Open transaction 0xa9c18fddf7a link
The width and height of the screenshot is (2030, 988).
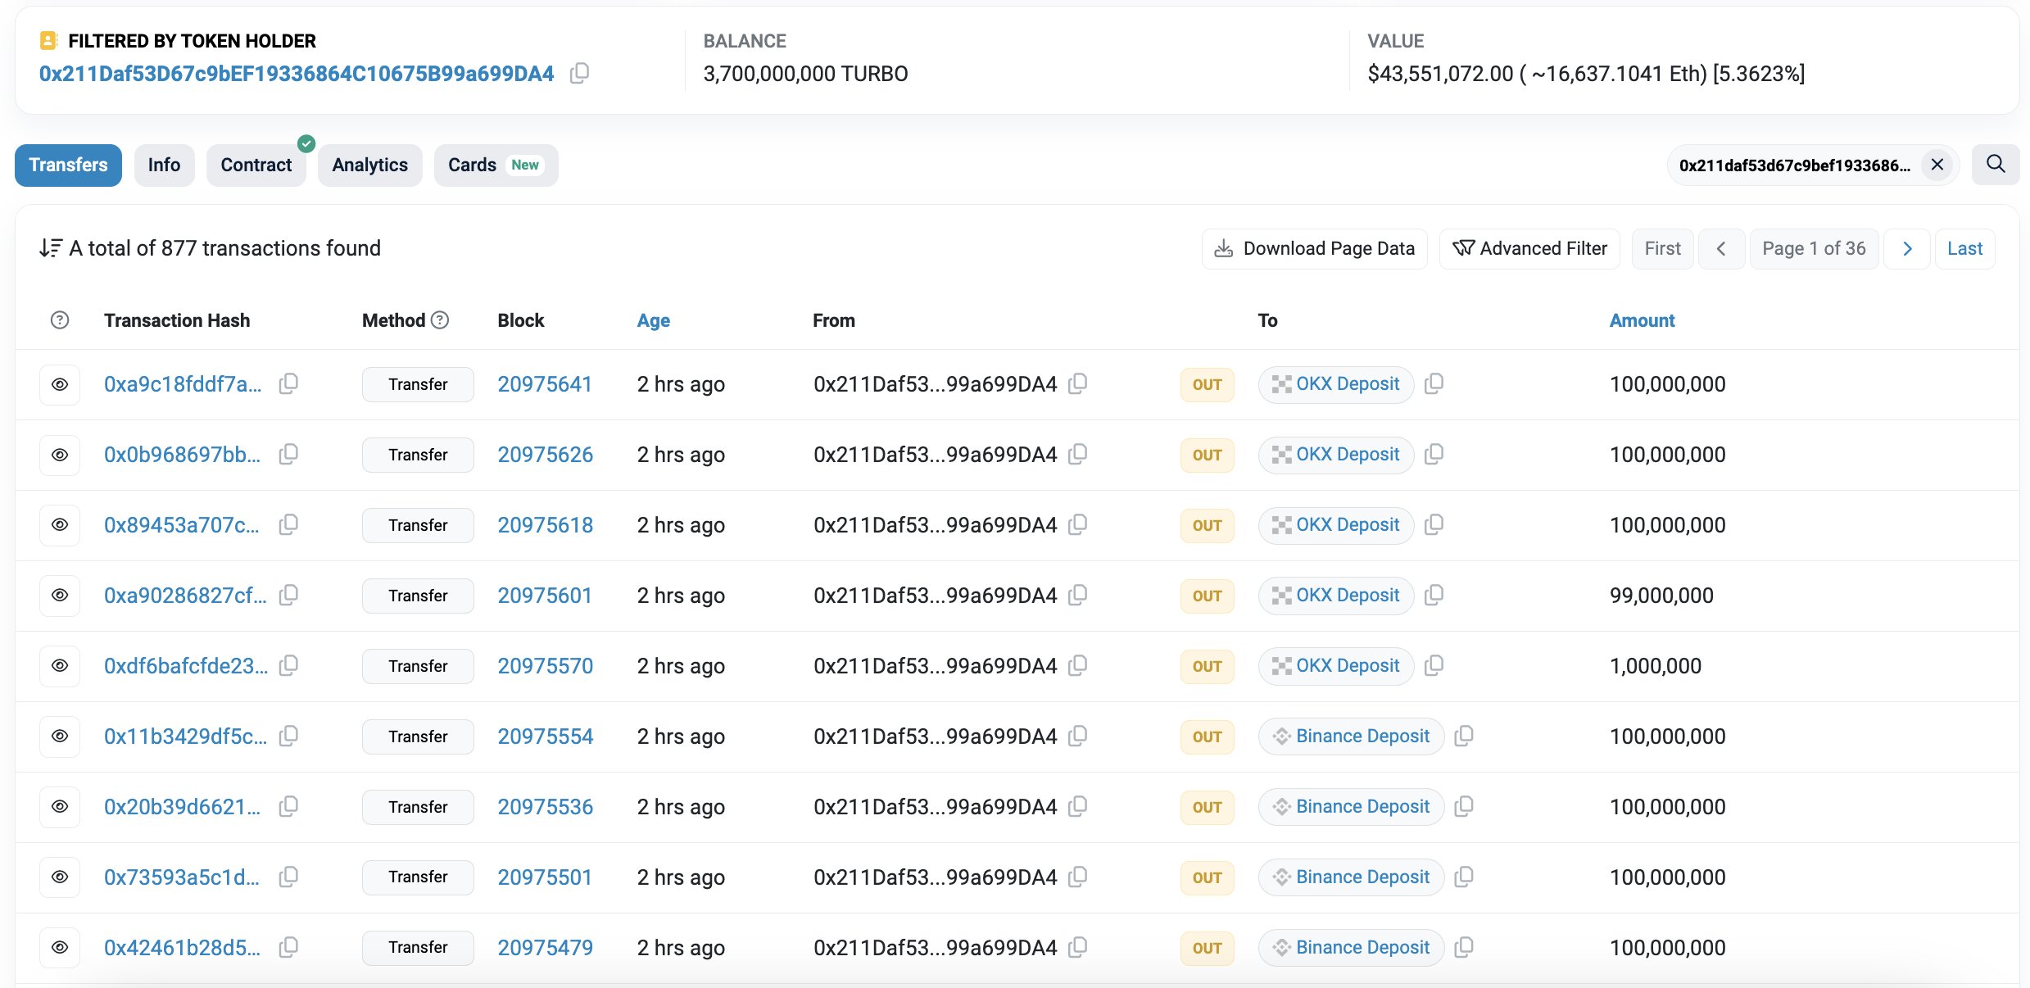pyautogui.click(x=183, y=384)
